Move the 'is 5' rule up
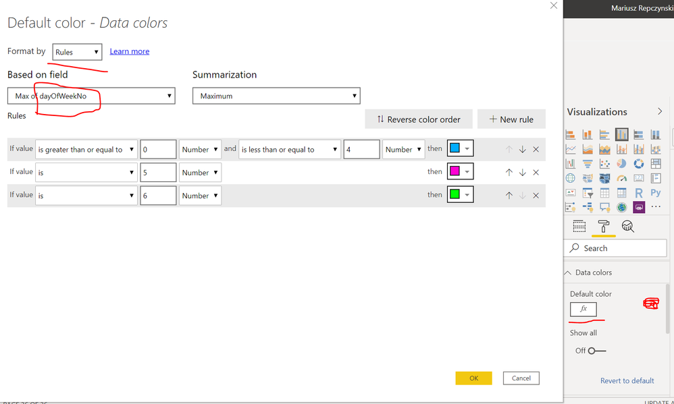Screen dimensions: 674x404 (509, 173)
